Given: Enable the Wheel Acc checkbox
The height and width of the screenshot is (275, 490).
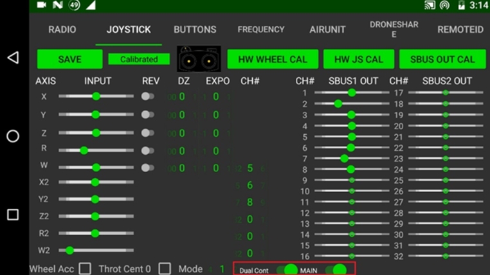Looking at the screenshot, I should pyautogui.click(x=85, y=269).
